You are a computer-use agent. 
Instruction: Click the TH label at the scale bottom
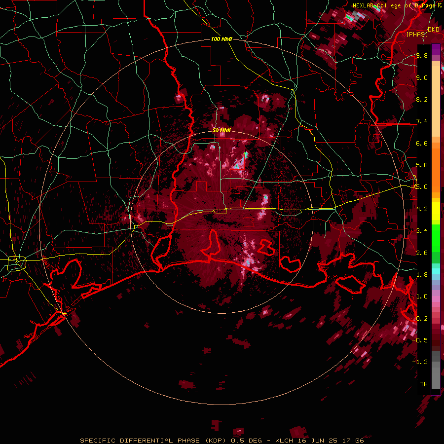424,384
